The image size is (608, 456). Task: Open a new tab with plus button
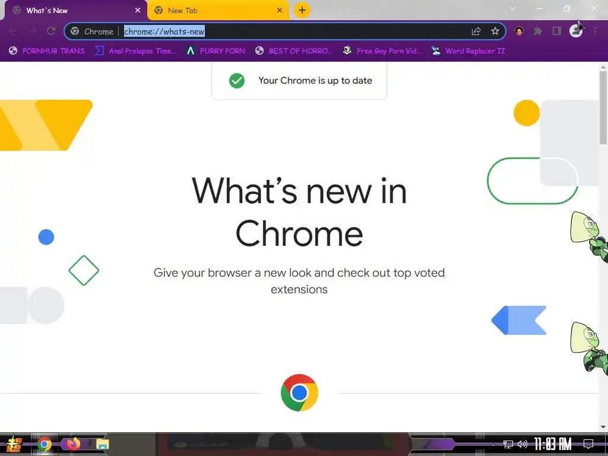(302, 10)
